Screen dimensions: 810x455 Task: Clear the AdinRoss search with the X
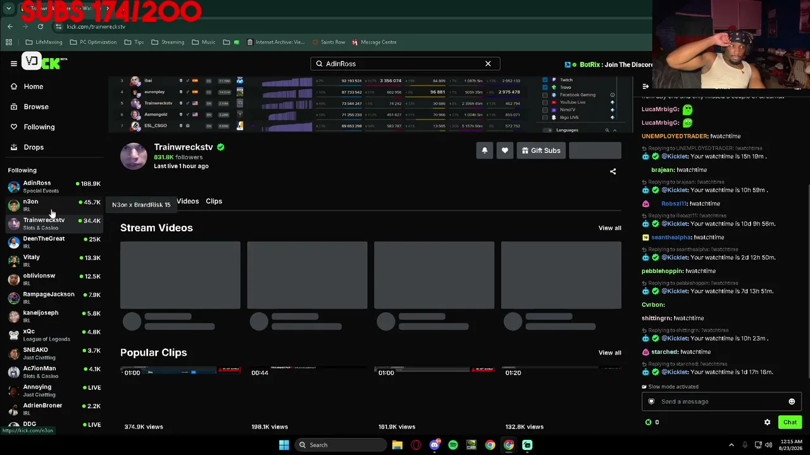(488, 64)
